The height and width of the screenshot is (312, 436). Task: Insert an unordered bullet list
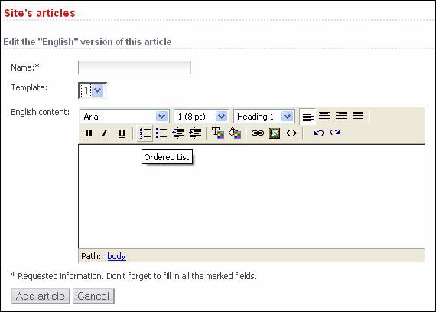tap(161, 133)
